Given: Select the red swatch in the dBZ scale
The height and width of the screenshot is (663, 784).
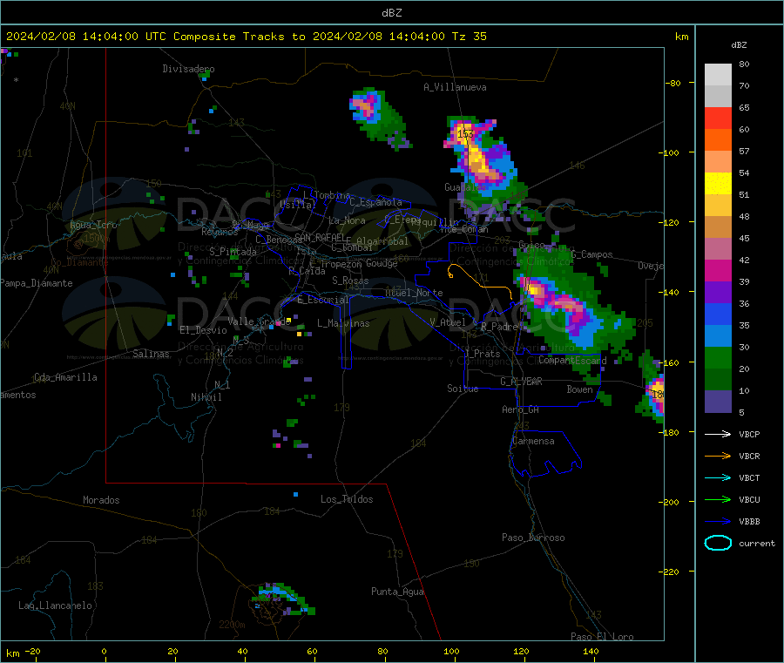Looking at the screenshot, I should tap(718, 118).
